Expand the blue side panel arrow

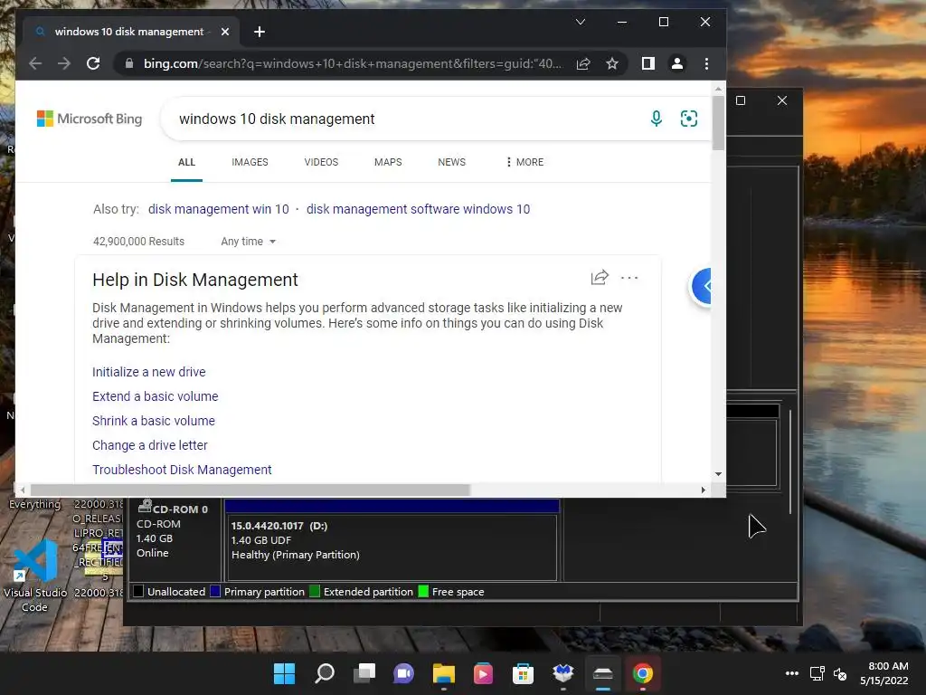click(x=702, y=287)
